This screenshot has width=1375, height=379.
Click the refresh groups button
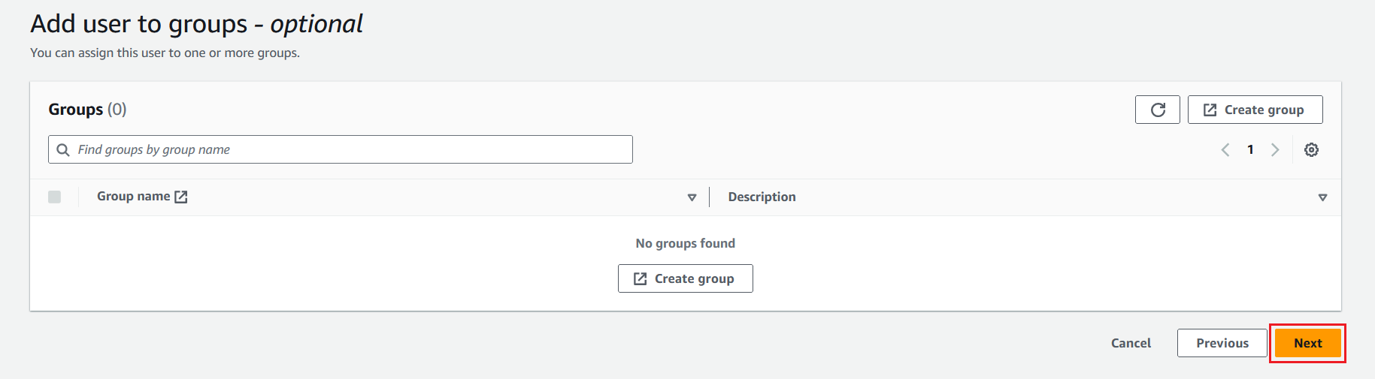1158,110
